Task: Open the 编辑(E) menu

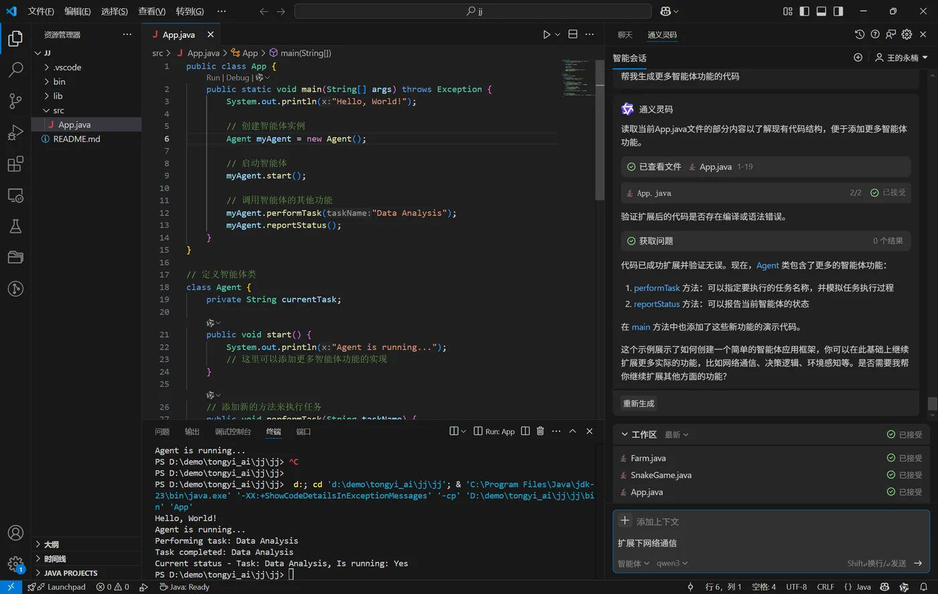Action: pos(78,11)
